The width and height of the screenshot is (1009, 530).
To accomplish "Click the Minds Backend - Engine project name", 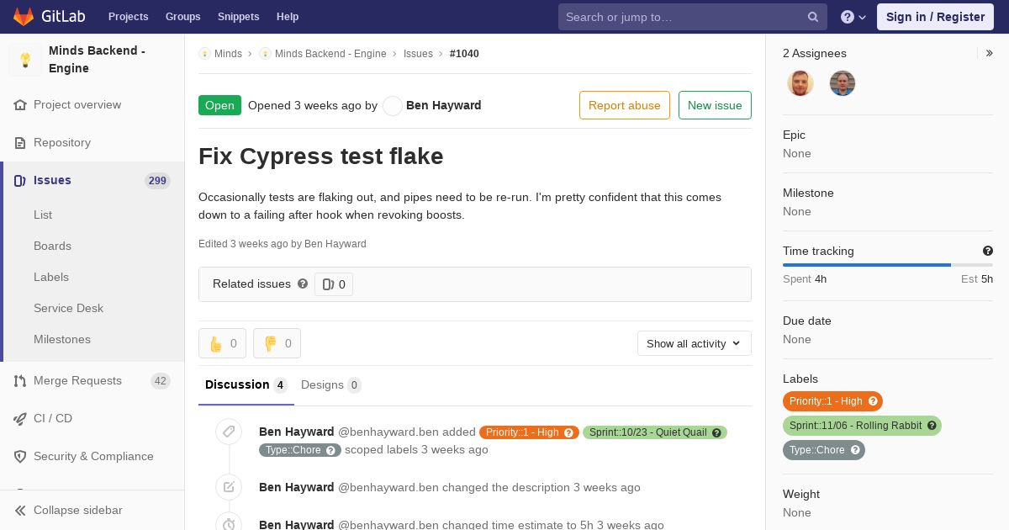I will tap(97, 60).
